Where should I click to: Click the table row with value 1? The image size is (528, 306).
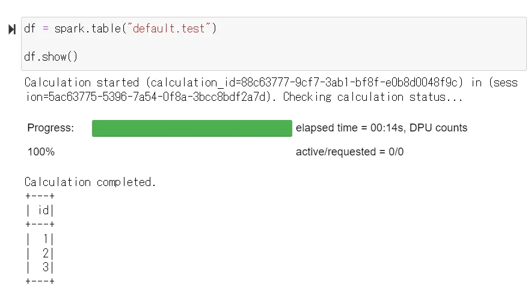[x=40, y=239]
